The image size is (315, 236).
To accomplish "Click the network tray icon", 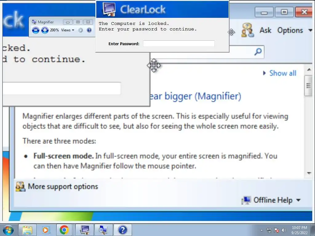I will (269, 230).
